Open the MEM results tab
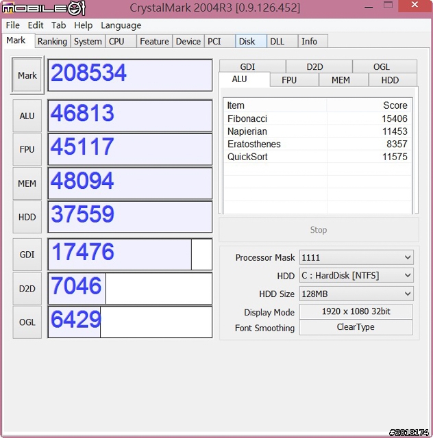Viewport: 433px width, 438px height. (x=344, y=80)
